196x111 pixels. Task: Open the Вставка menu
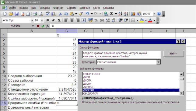45,8
